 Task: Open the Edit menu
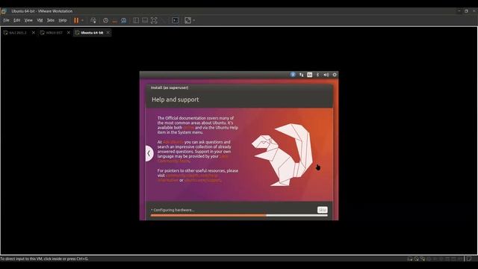click(x=16, y=20)
